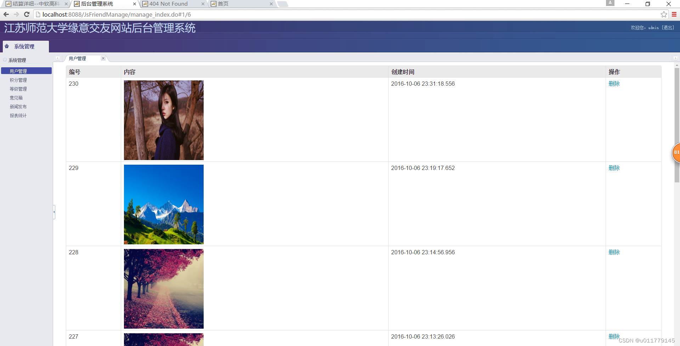Delete record 228 with 删除
Screen dimensions: 680x346
point(614,252)
